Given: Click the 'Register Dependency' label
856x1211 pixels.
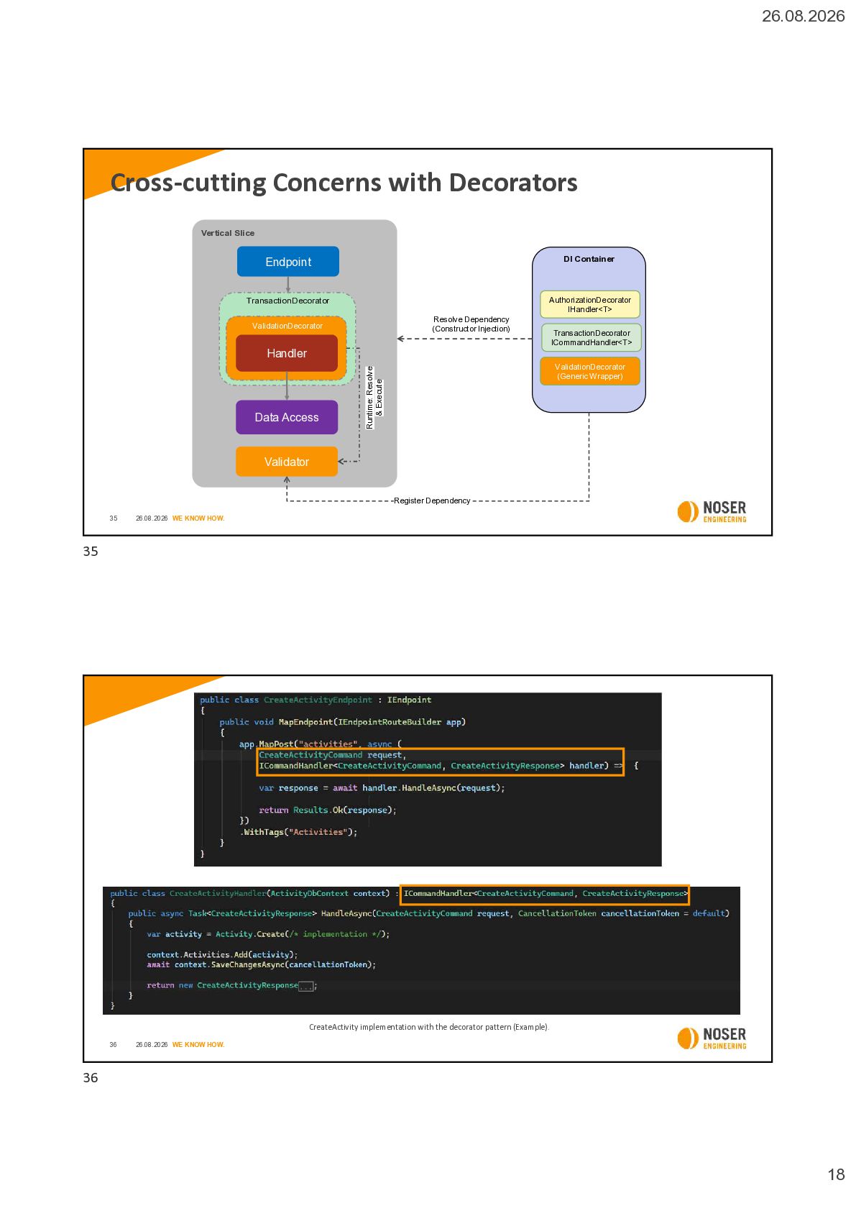Looking at the screenshot, I should [x=432, y=501].
